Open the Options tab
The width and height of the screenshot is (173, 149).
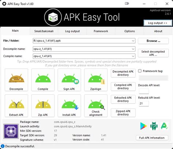130,31
